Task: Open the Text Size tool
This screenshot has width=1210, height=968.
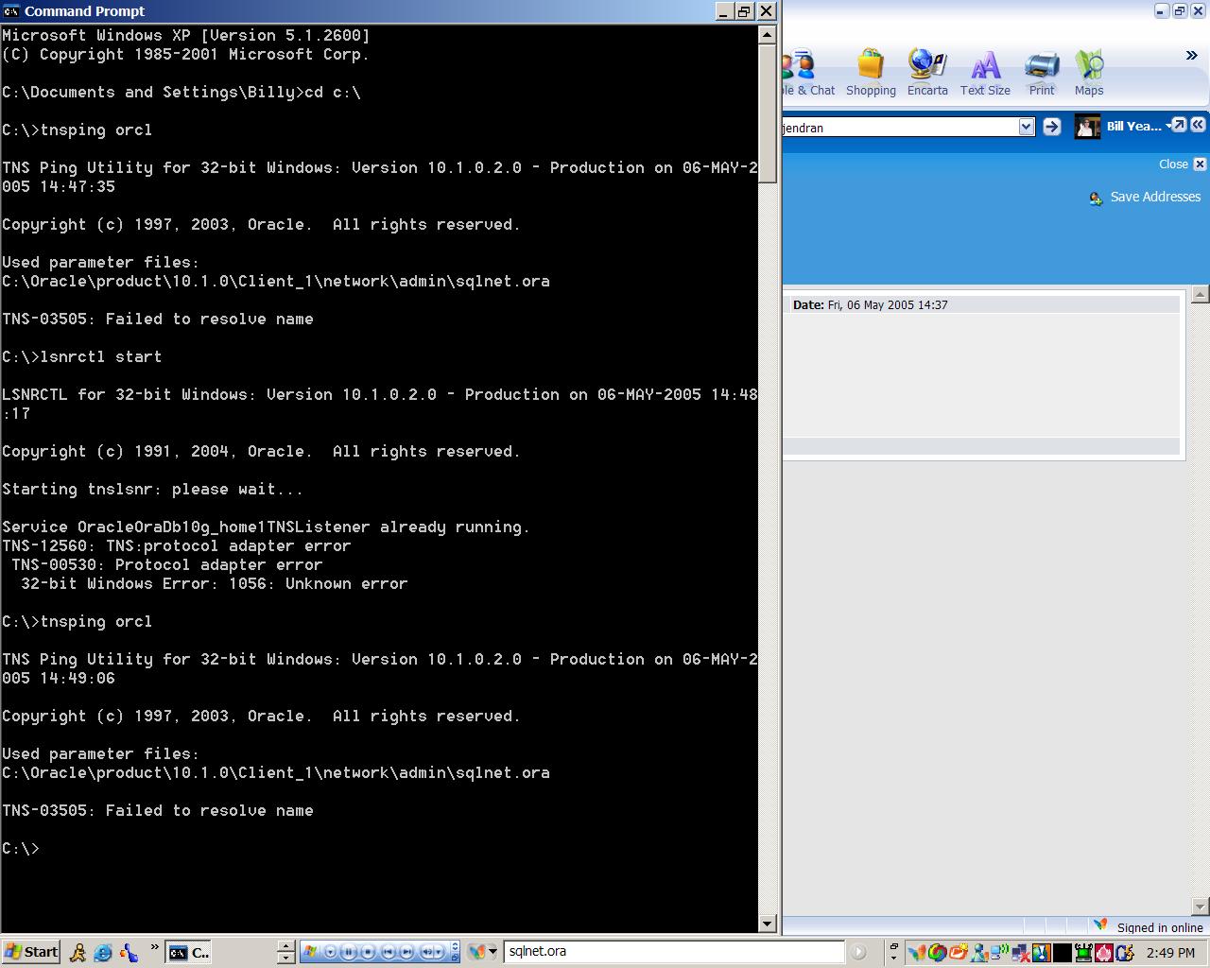Action: [x=985, y=73]
